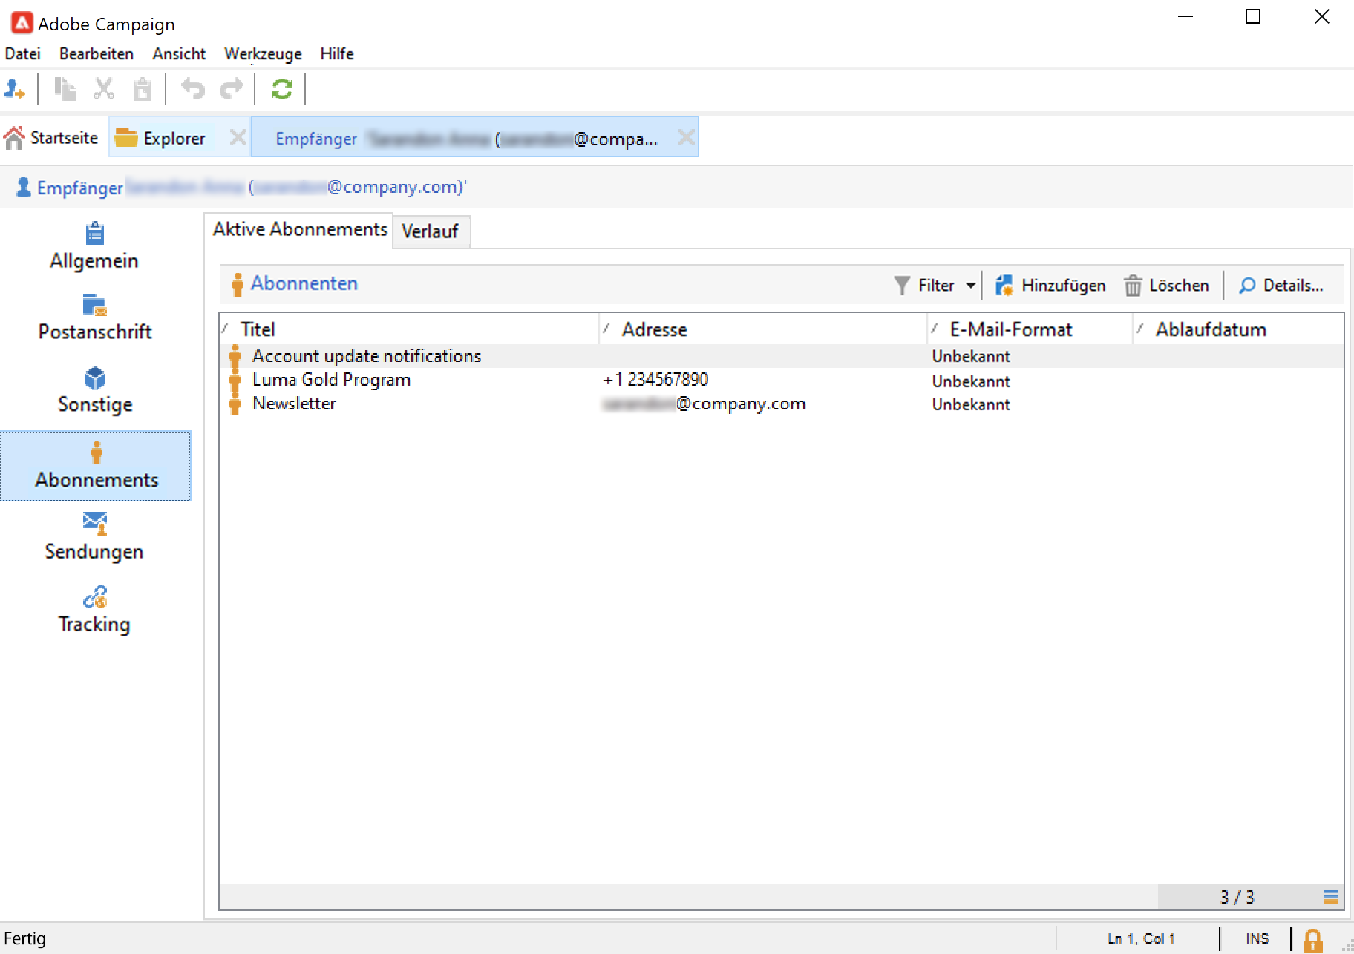Maximize the Adobe Campaign window
The width and height of the screenshot is (1354, 954).
pos(1253,16)
